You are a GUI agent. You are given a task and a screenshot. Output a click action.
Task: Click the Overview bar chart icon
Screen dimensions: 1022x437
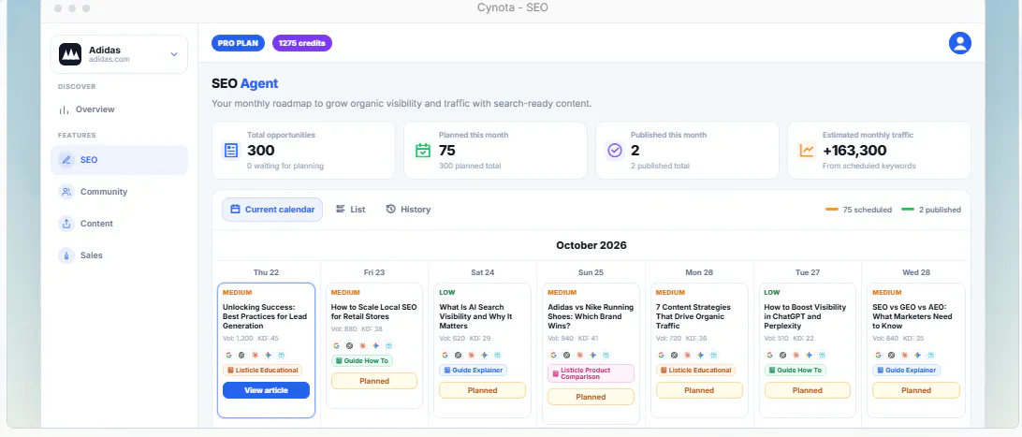[x=64, y=109]
